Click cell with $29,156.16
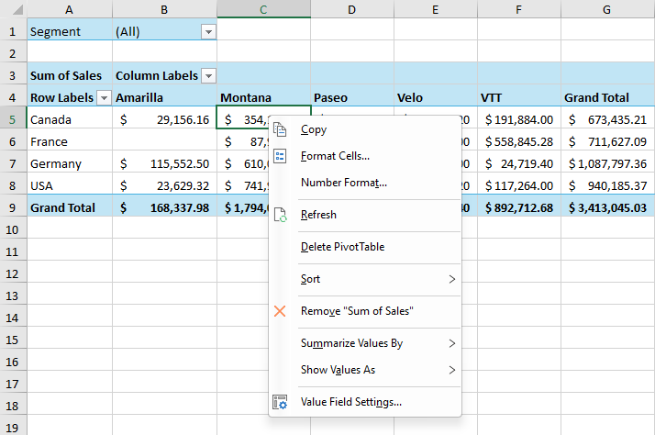 click(164, 120)
